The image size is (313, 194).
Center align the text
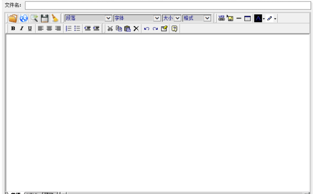tap(49, 29)
